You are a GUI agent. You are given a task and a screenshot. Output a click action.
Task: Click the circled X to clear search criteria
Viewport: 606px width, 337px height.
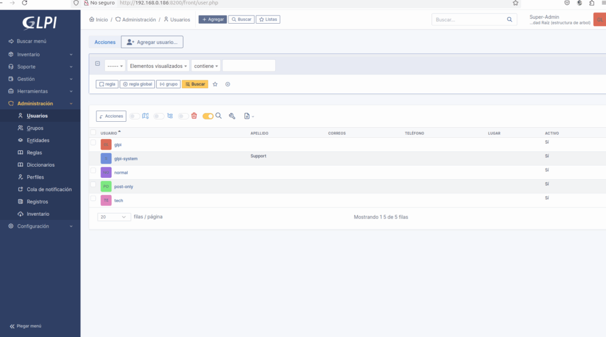[228, 85]
